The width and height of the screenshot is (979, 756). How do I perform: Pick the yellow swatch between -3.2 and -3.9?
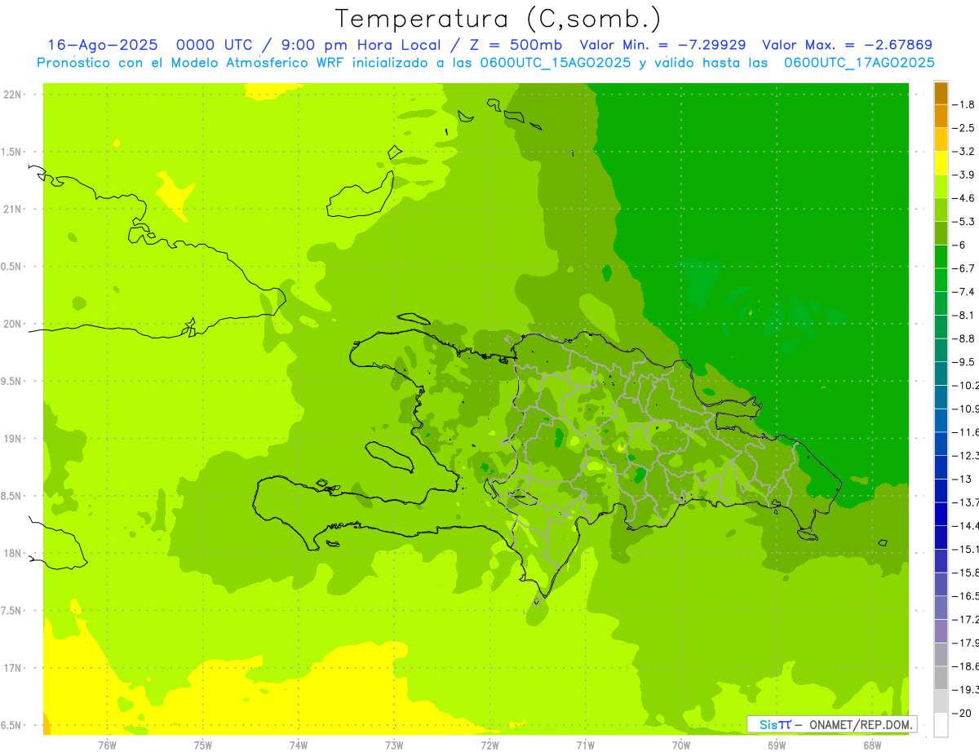(941, 163)
